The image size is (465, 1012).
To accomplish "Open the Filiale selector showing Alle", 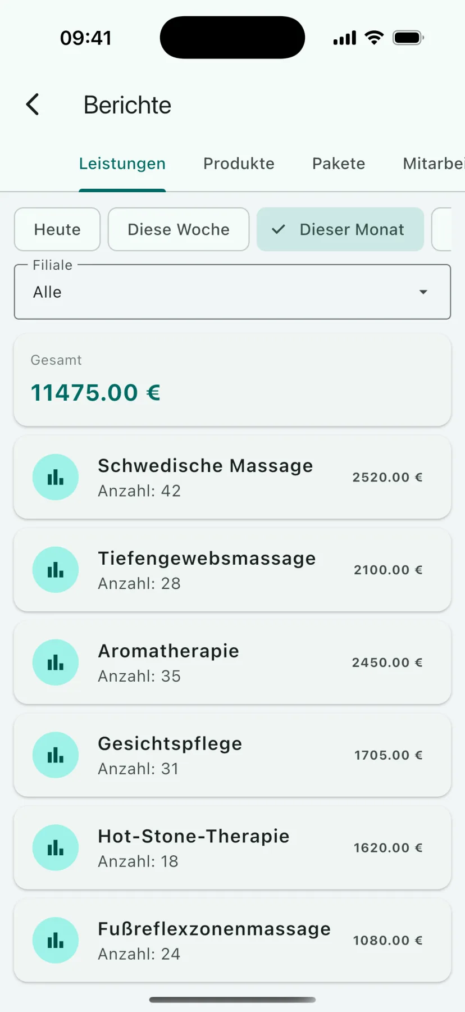I will (x=233, y=292).
